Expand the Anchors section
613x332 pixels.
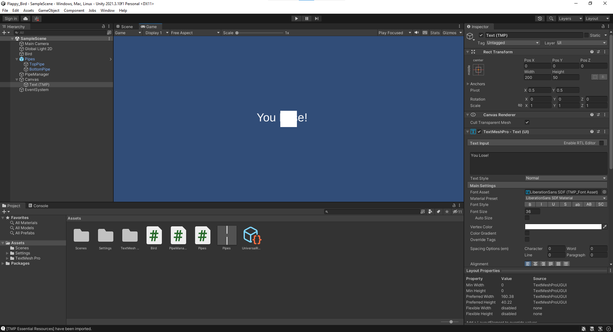[468, 84]
